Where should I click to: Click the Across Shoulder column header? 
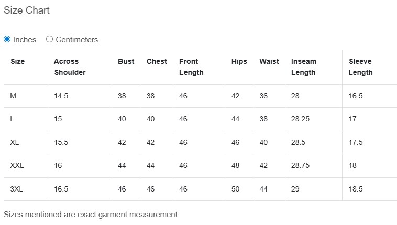70,66
